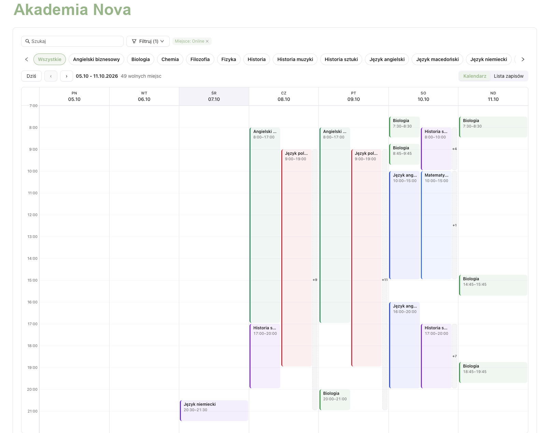Open Thursday Język polski 9:00–19:00 event
The height and width of the screenshot is (433, 541).
297,258
